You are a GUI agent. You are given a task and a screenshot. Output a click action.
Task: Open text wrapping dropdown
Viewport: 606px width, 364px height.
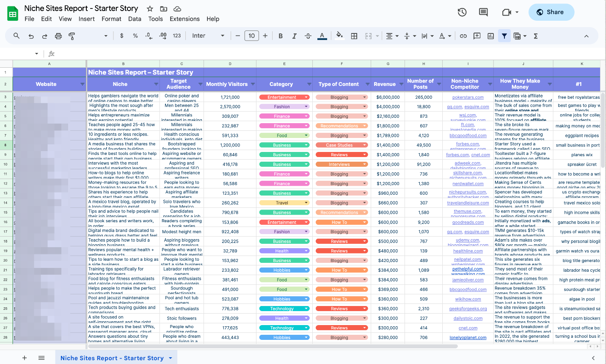point(427,36)
